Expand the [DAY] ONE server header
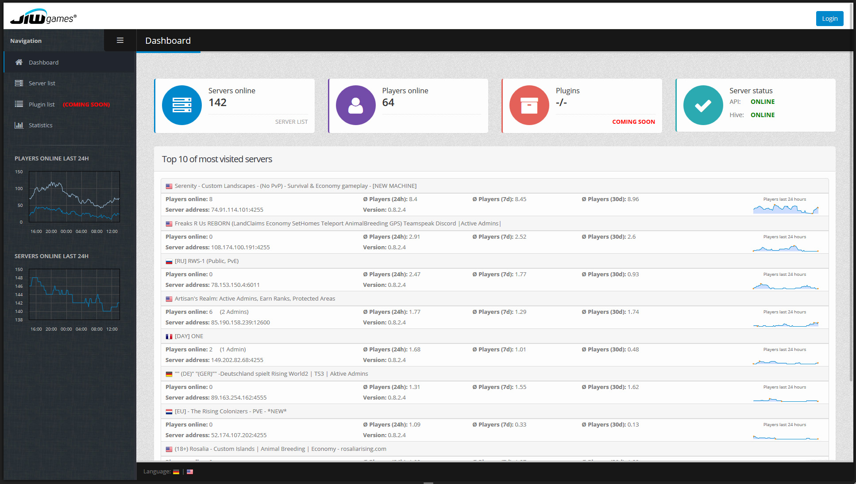The image size is (856, 484). tap(189, 336)
